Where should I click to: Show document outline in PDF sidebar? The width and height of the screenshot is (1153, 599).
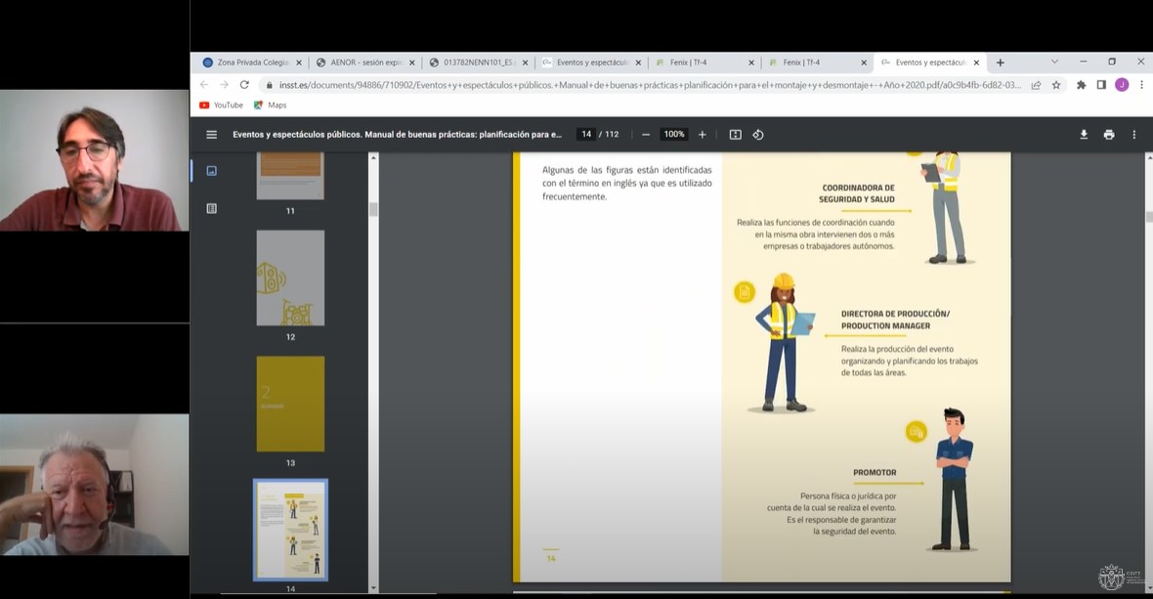click(212, 209)
